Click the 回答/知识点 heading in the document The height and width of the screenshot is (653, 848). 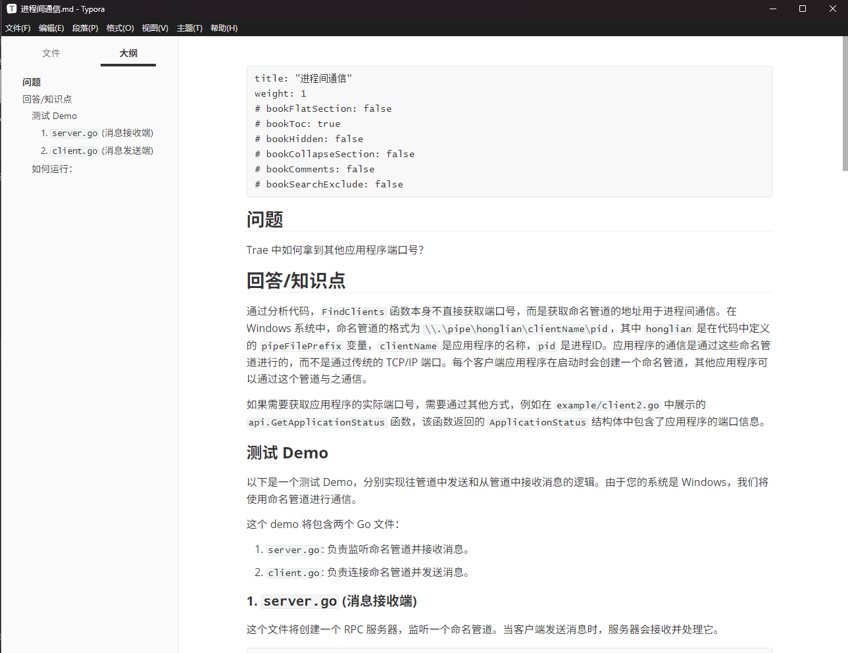(x=296, y=281)
